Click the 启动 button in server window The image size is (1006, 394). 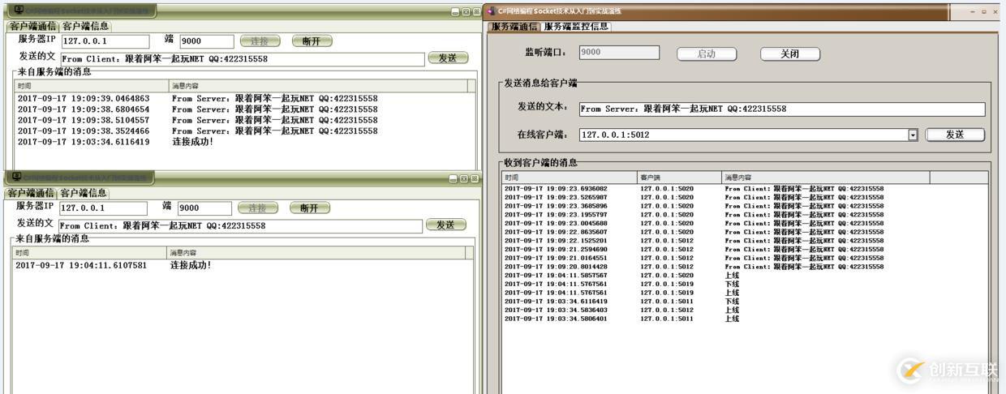tap(707, 54)
